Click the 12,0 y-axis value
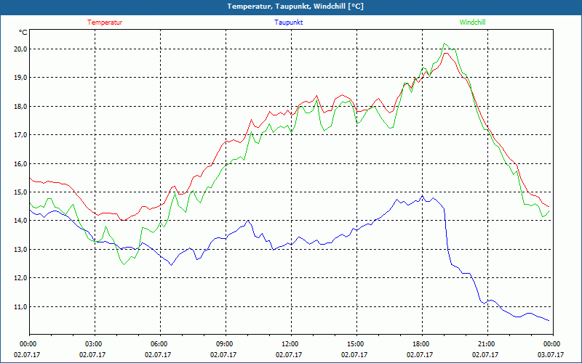This screenshot has width=582, height=363. tap(21, 278)
